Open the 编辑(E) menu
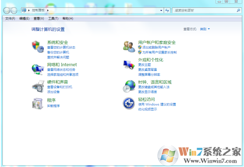The height and width of the screenshot is (167, 244). 24,19
